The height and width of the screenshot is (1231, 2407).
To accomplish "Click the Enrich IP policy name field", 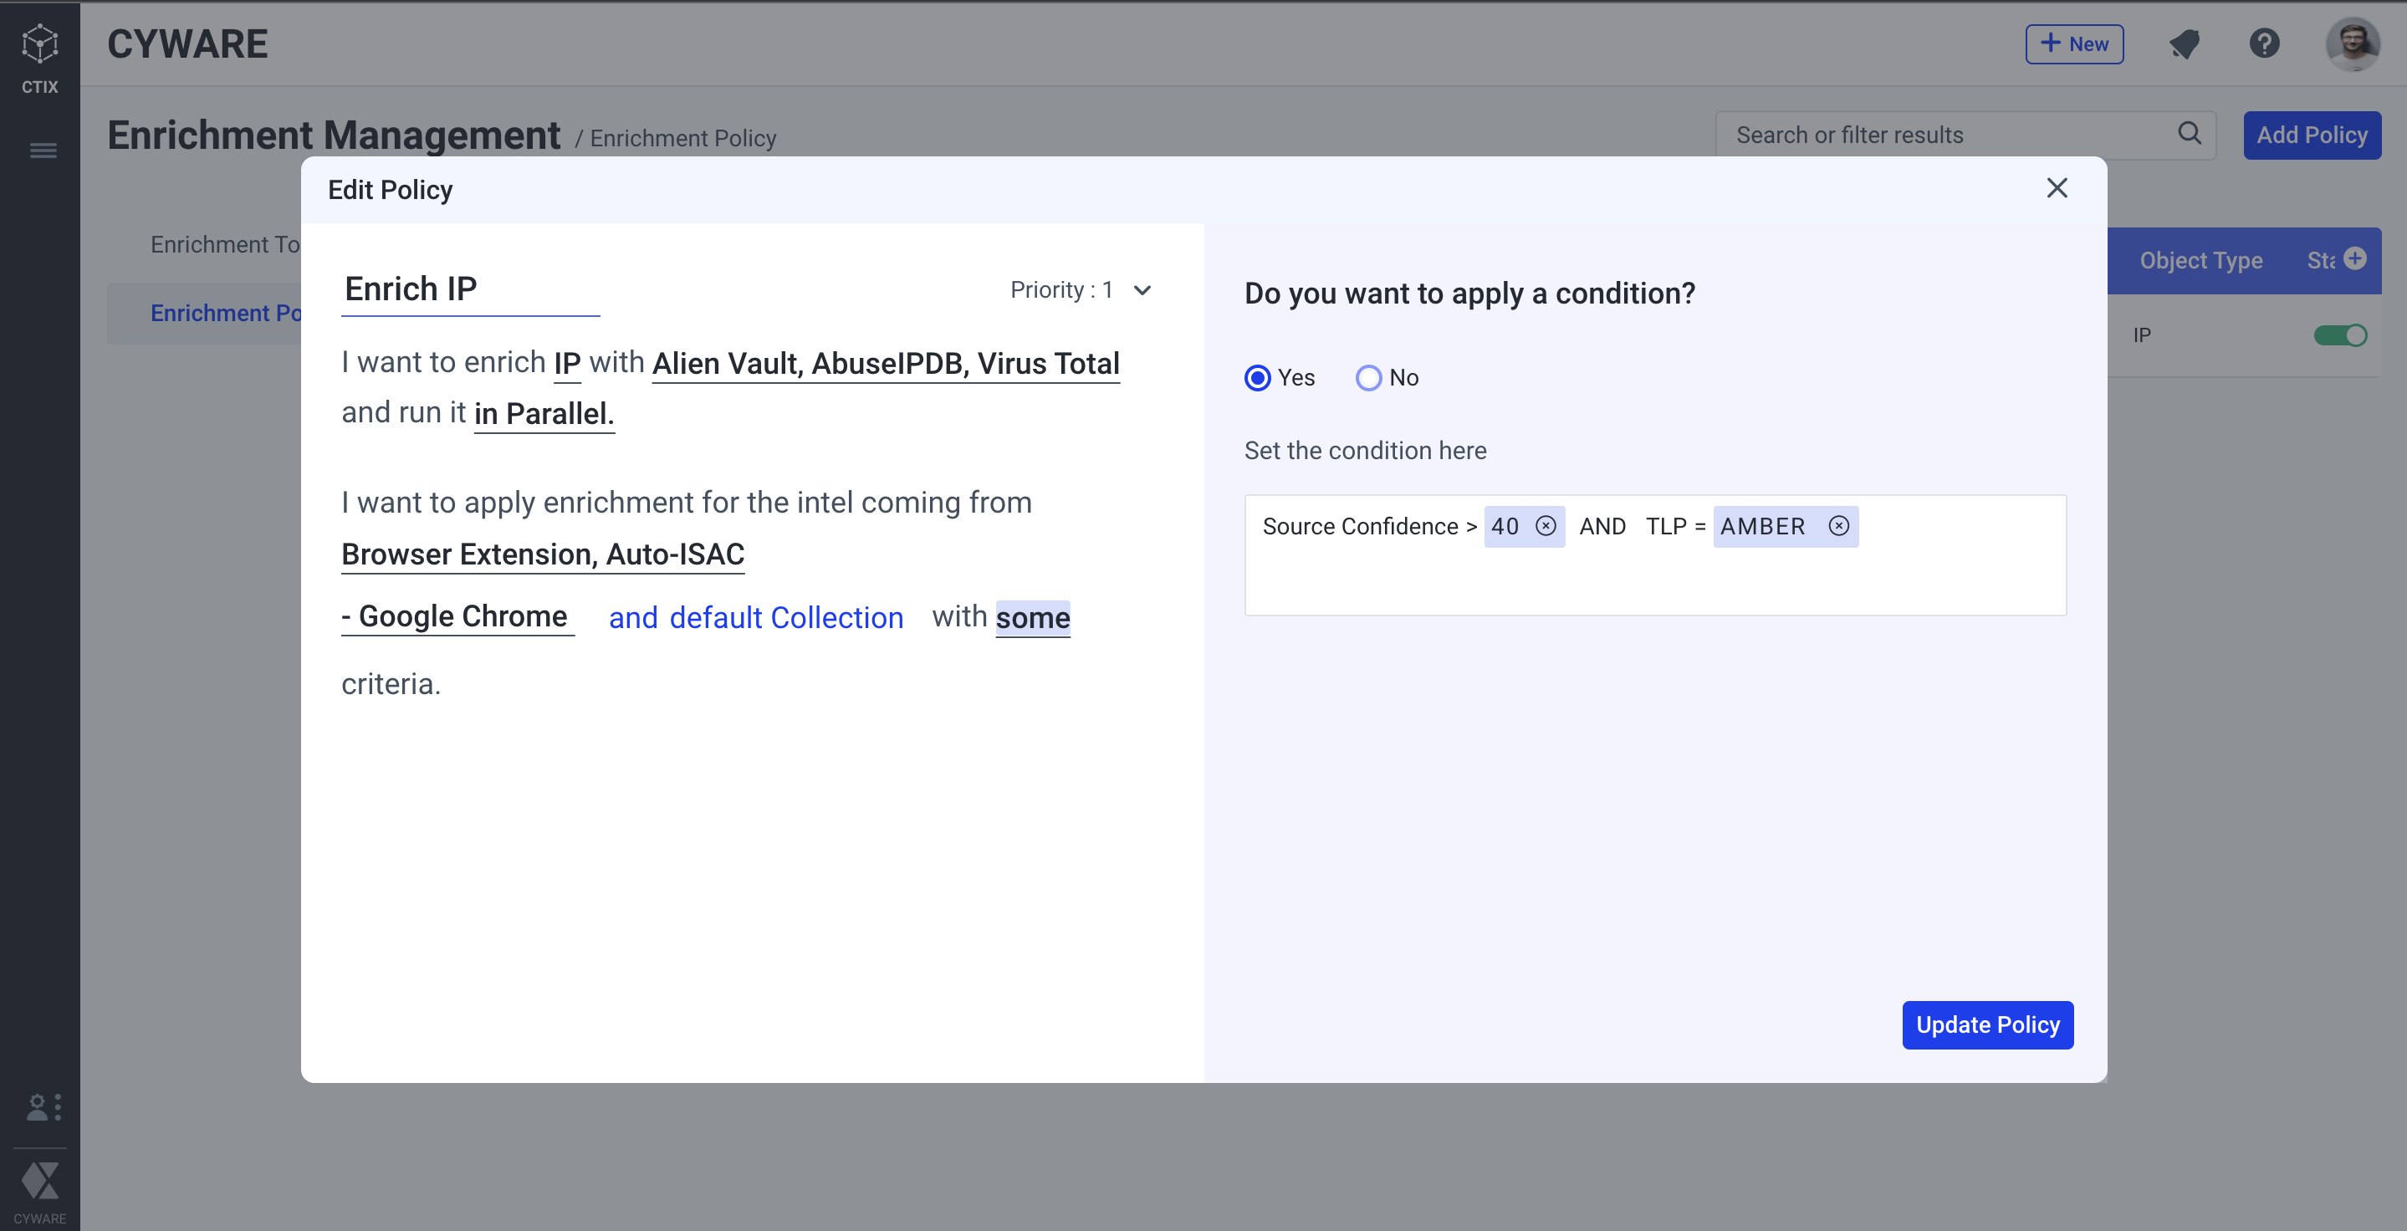I will coord(469,289).
